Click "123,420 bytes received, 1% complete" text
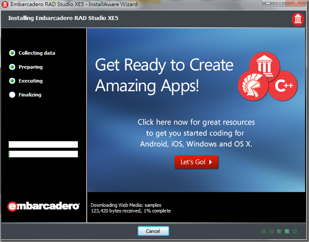The height and width of the screenshot is (242, 309). [x=131, y=211]
